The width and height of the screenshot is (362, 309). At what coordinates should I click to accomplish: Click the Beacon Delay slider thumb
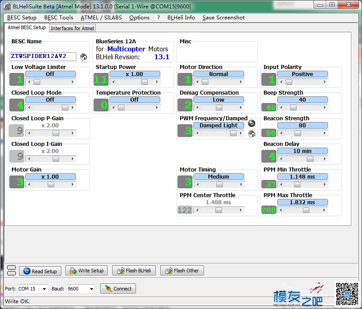[x=310, y=159]
